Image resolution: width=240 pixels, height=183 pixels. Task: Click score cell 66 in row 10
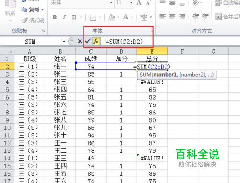(x=91, y=128)
